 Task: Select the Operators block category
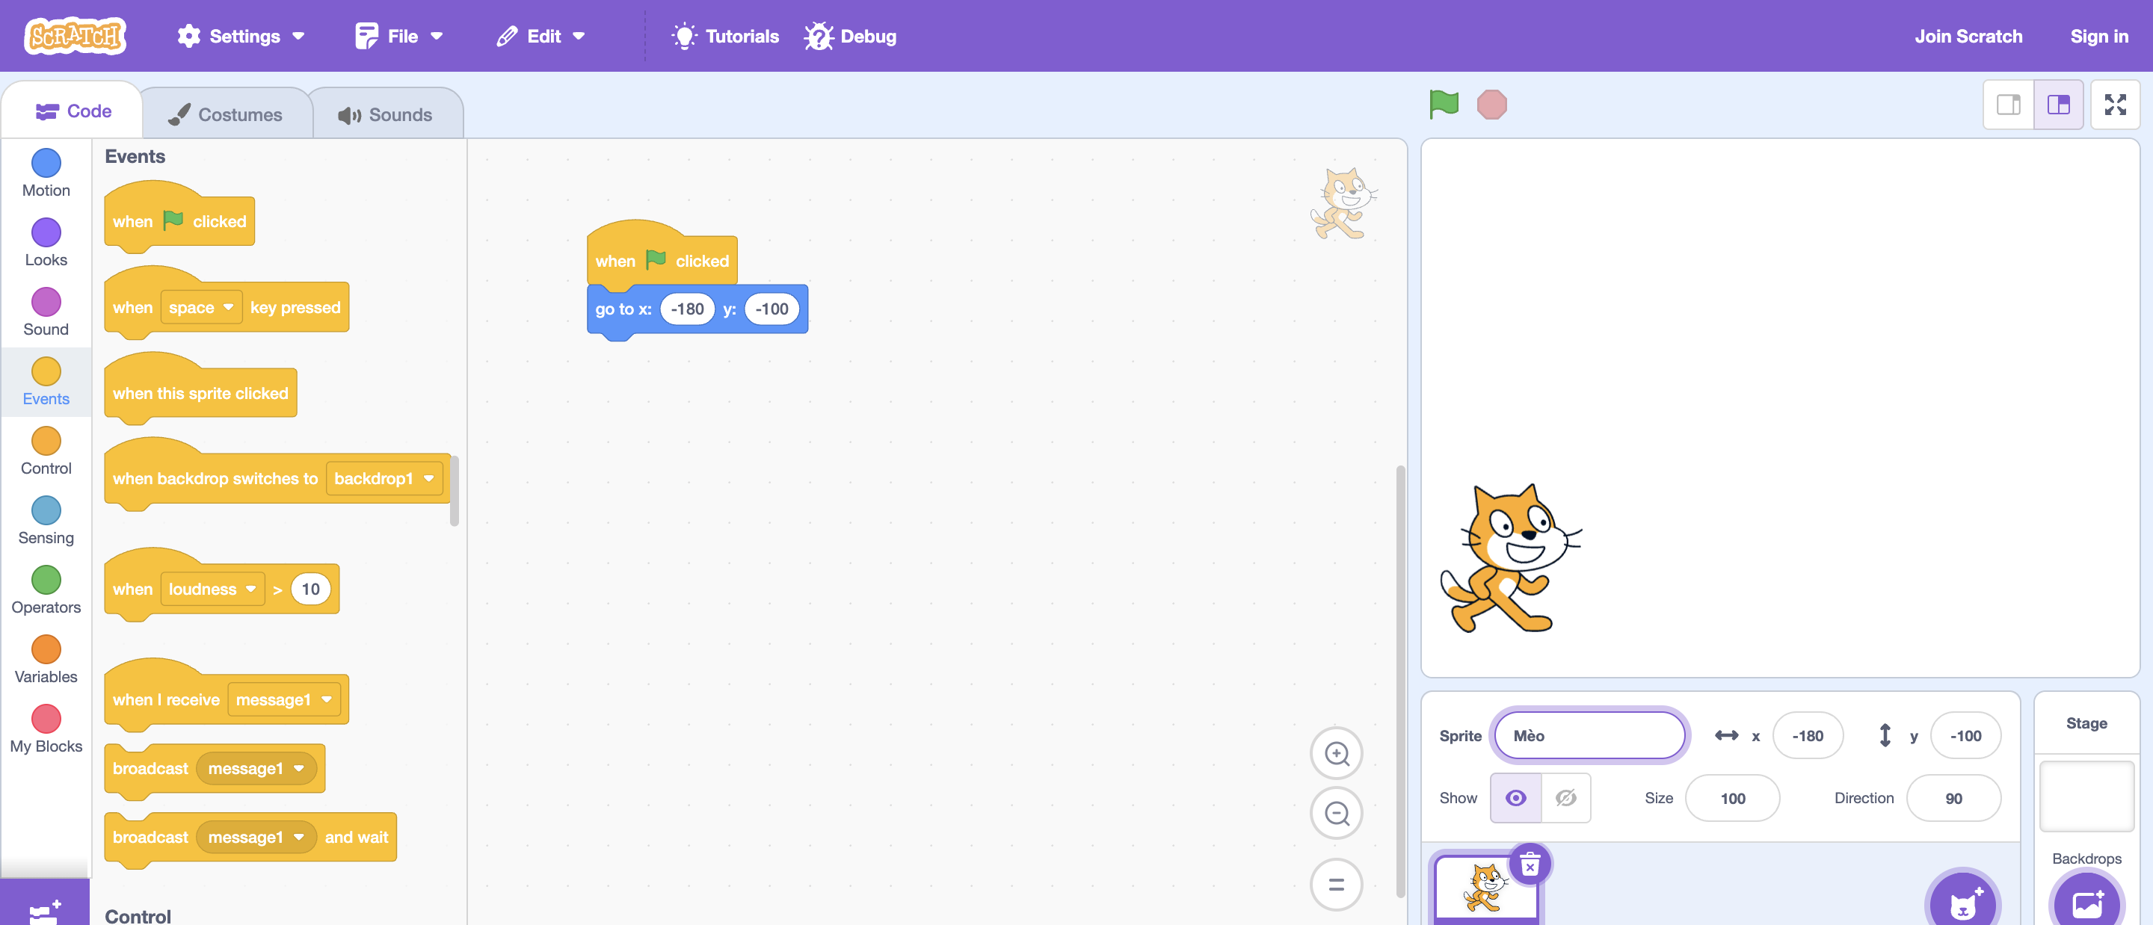pyautogui.click(x=46, y=590)
